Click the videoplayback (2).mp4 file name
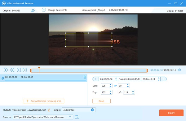 coord(93,10)
